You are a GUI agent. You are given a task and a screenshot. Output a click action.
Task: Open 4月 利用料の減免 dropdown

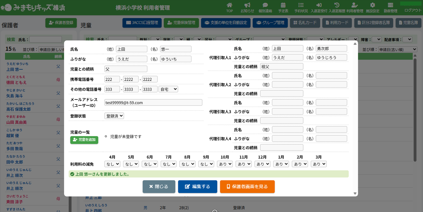pos(112,164)
